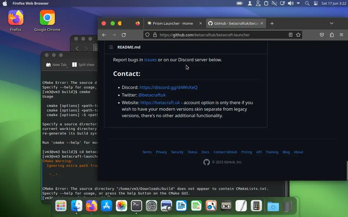Click the battery indicator in the menu bar
348x217 pixels.
point(240,4)
